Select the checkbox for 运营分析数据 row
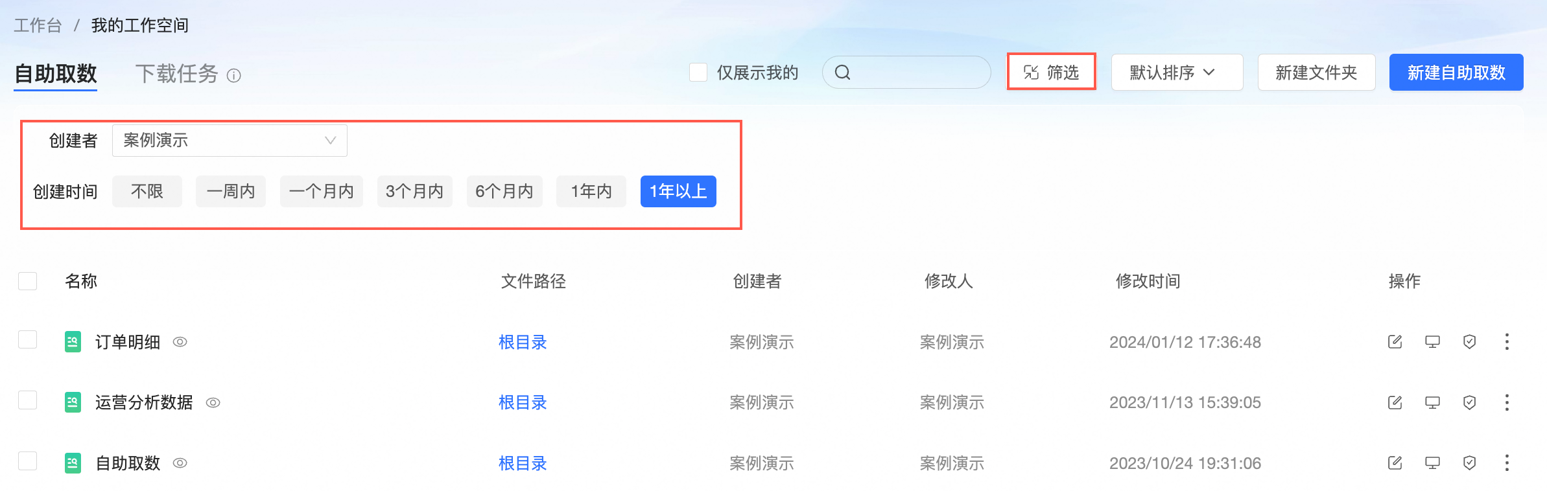Screen dimensions: 1547x491 28,400
